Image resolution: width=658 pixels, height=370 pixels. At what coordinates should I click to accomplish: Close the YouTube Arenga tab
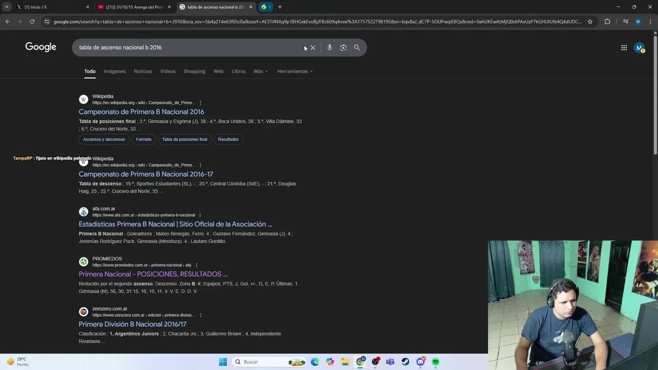(169, 7)
